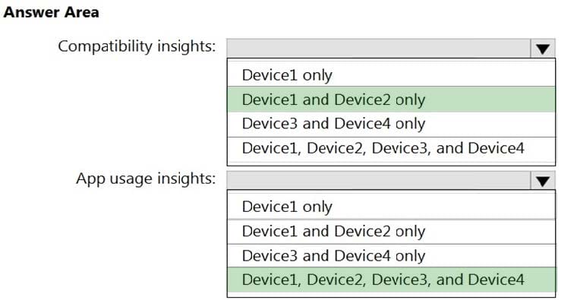Screen dimensions: 577x300
Task: Select 'Device1 only' under Compatibility insights
Action: pyautogui.click(x=391, y=74)
